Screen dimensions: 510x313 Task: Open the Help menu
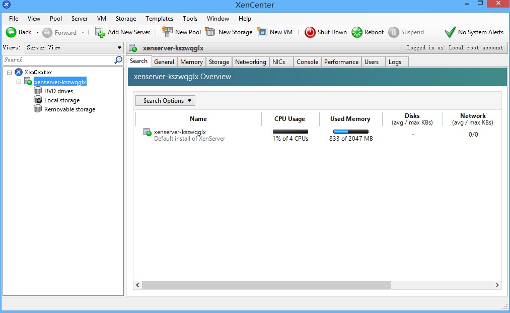(x=245, y=19)
